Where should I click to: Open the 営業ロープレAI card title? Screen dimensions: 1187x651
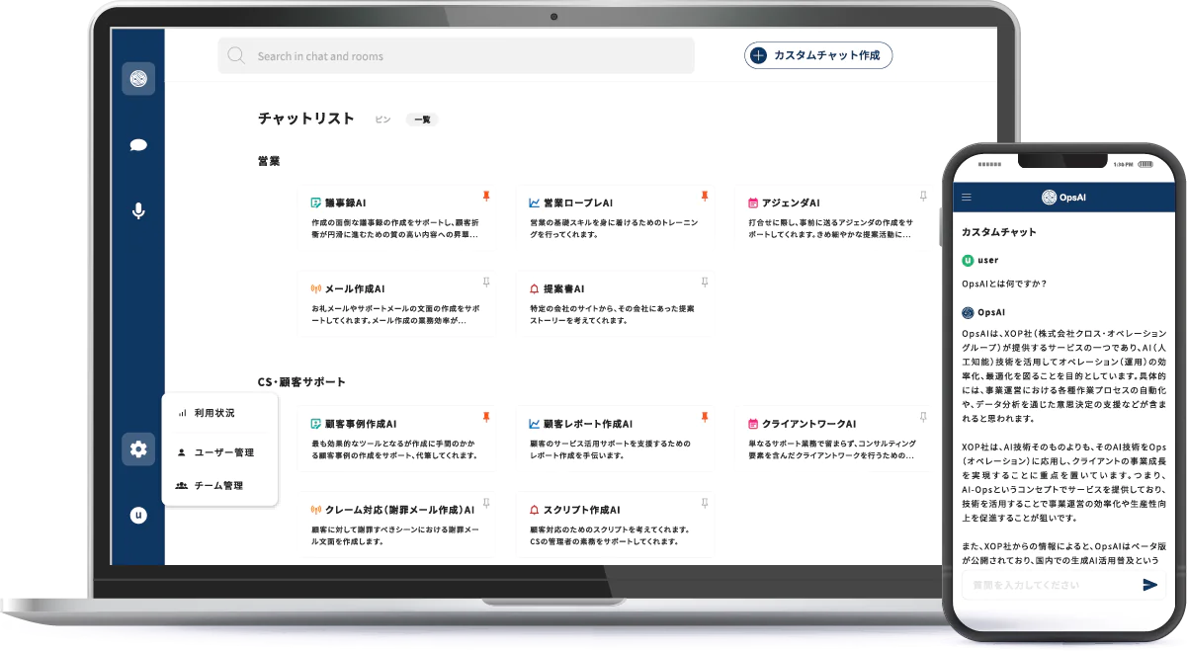(578, 203)
